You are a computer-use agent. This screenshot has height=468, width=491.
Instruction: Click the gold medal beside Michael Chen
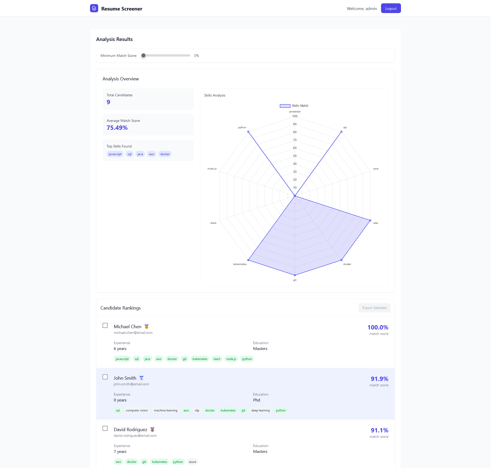click(146, 326)
